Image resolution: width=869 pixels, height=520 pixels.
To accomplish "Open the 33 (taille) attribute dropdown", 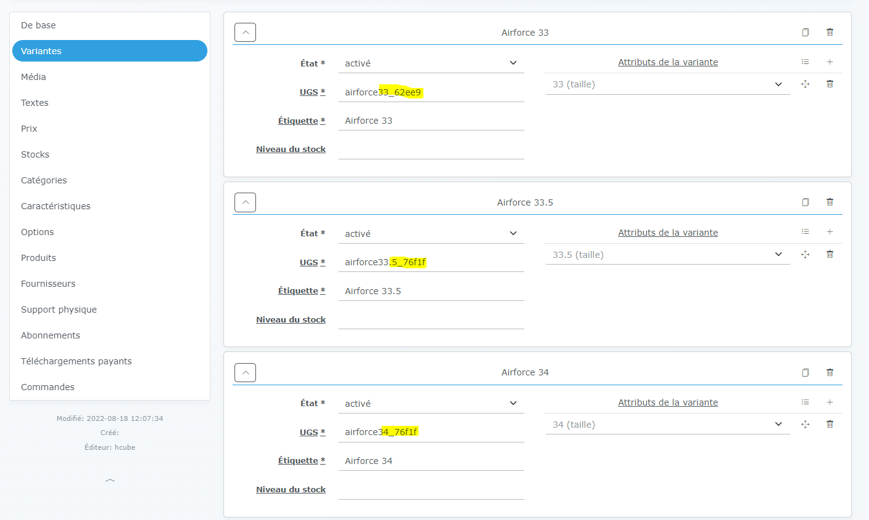I will [668, 84].
